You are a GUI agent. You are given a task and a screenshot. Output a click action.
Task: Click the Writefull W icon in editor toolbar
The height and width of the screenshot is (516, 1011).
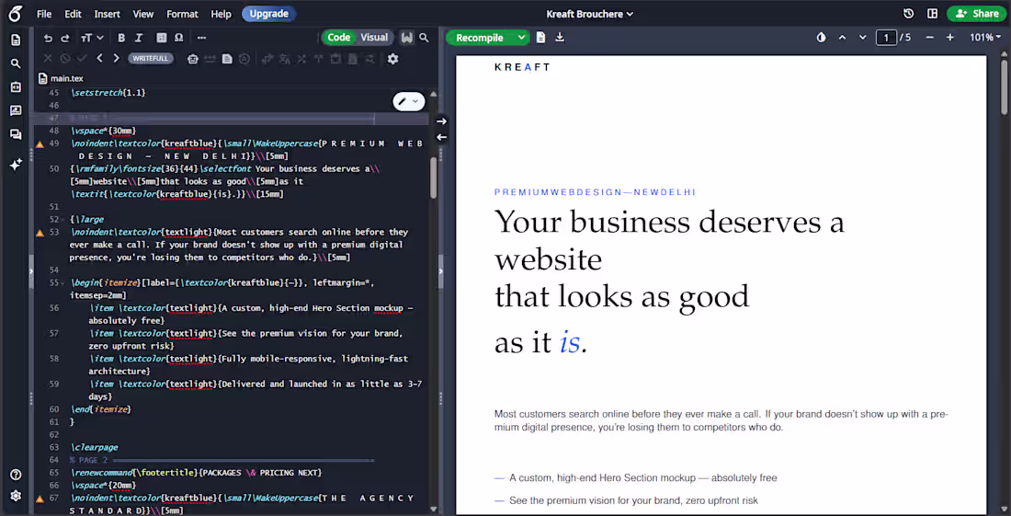(406, 38)
